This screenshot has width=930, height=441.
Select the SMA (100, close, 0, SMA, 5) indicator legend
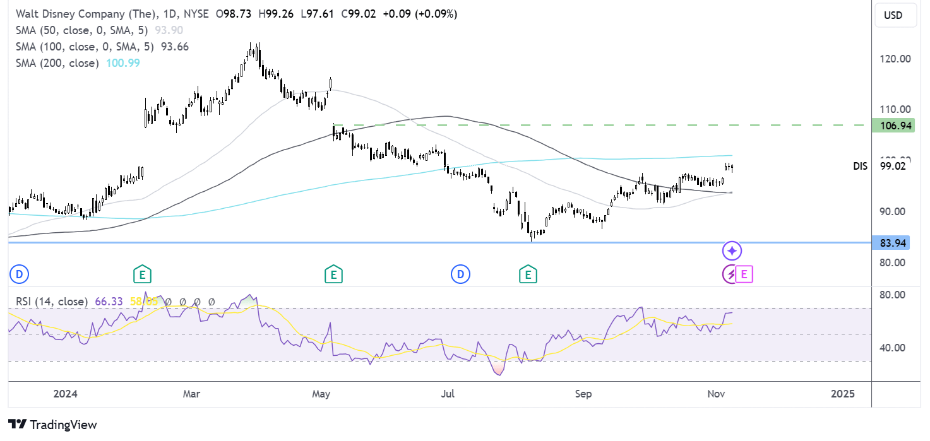tap(85, 47)
